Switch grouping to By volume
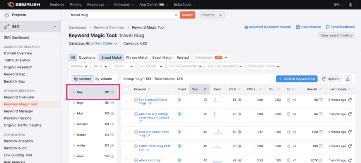Image resolution: width=361 pixels, height=163 pixels. tap(104, 79)
